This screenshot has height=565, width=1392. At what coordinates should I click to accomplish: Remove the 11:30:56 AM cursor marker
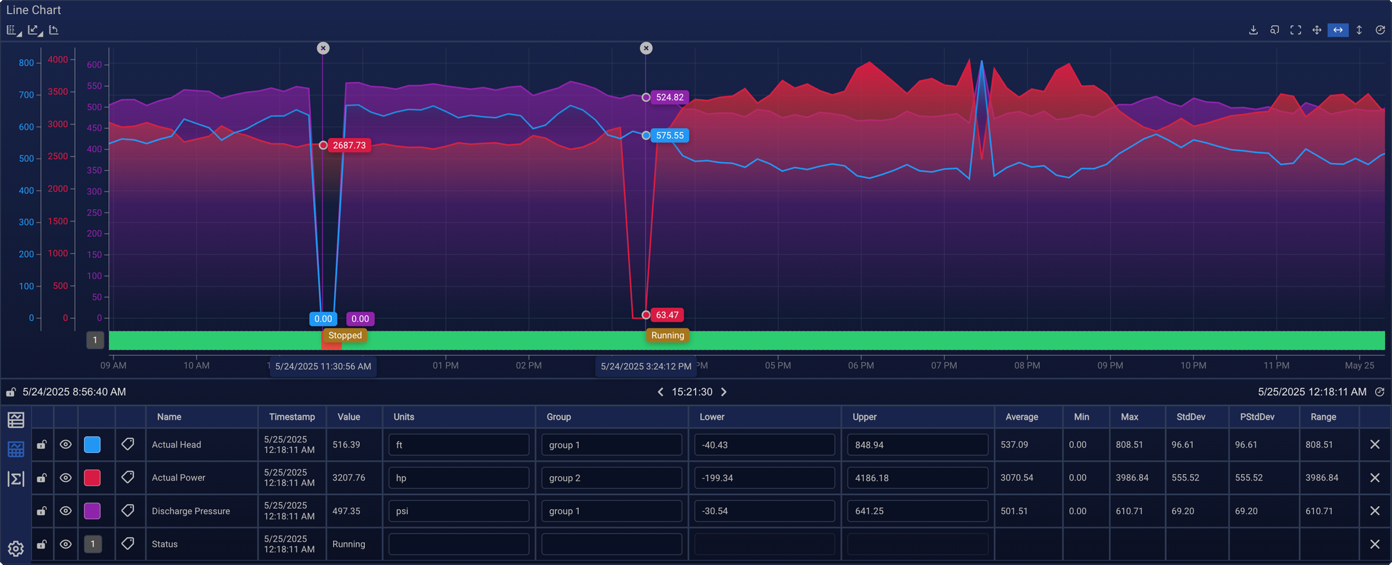tap(323, 48)
